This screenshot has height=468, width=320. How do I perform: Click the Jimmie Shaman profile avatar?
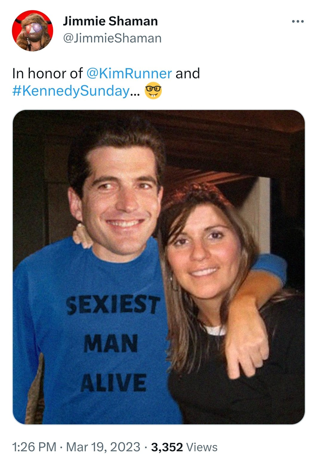33,31
